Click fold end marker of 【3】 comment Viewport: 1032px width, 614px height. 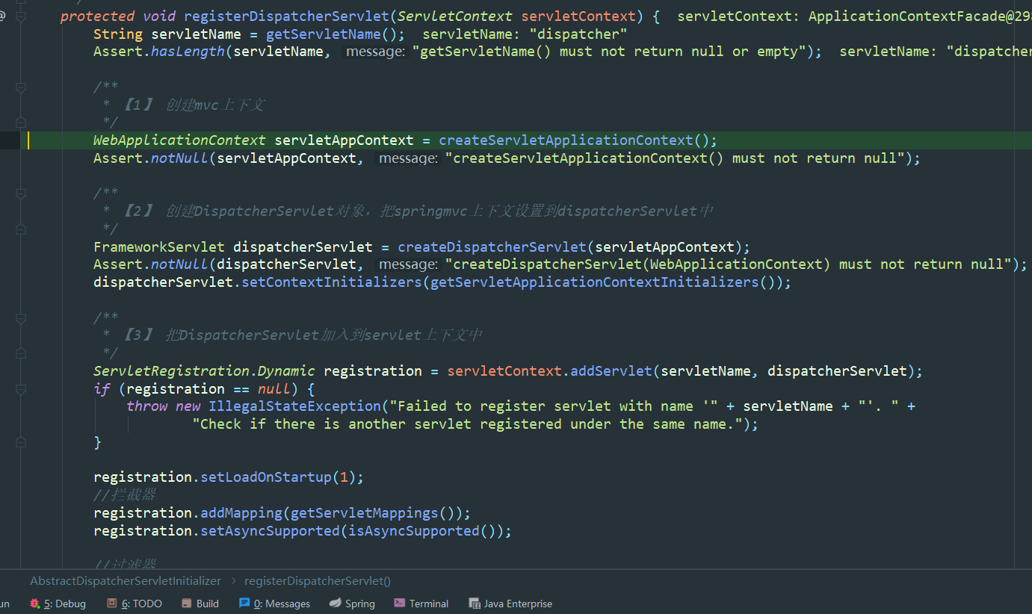[20, 353]
